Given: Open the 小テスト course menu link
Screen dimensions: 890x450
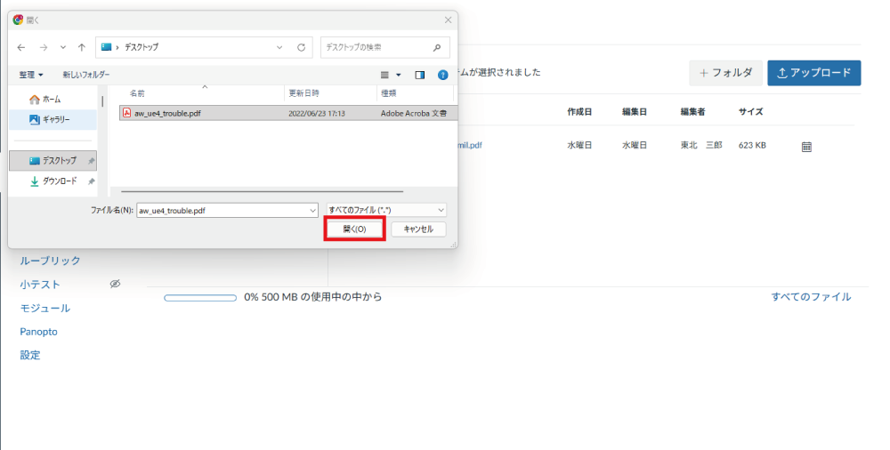Looking at the screenshot, I should click(40, 285).
